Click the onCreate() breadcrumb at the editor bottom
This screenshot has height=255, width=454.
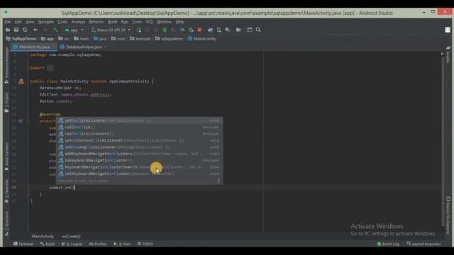pos(71,237)
